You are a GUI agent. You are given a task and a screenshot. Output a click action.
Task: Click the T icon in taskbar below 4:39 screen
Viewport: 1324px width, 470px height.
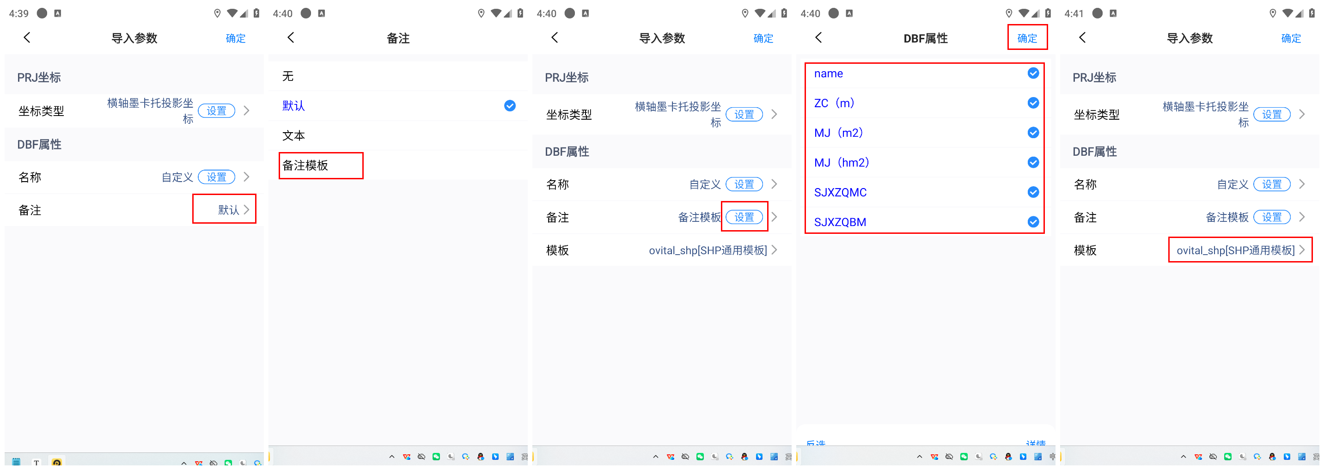36,462
